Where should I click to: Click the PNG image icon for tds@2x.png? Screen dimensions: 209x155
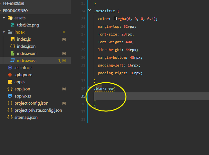click(13, 25)
